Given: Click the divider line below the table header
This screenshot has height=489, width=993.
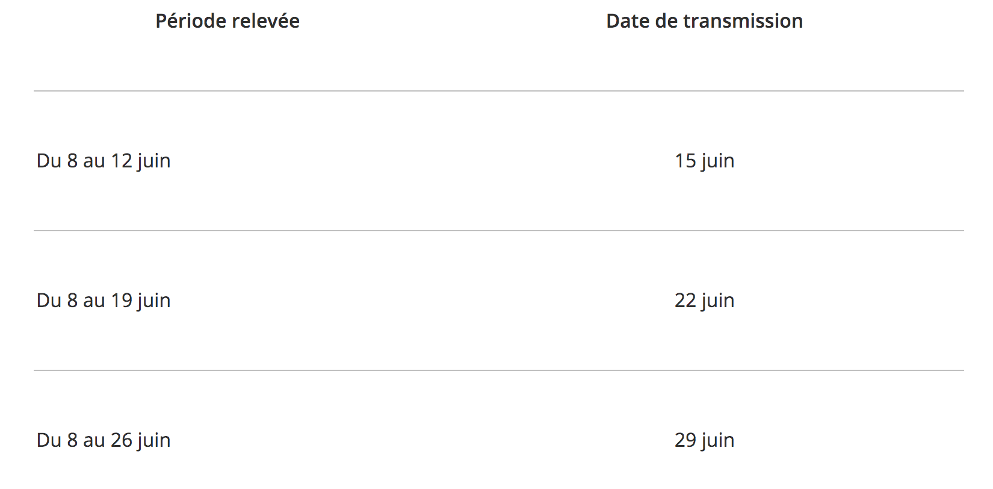Looking at the screenshot, I should point(498,91).
